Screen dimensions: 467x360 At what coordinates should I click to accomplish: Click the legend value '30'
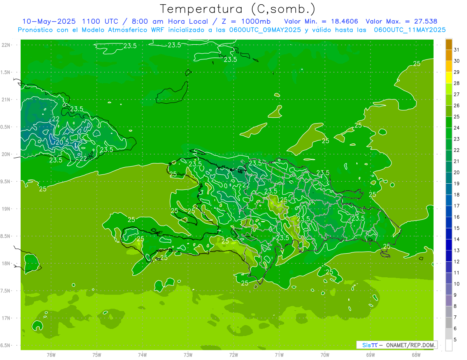pyautogui.click(x=457, y=61)
